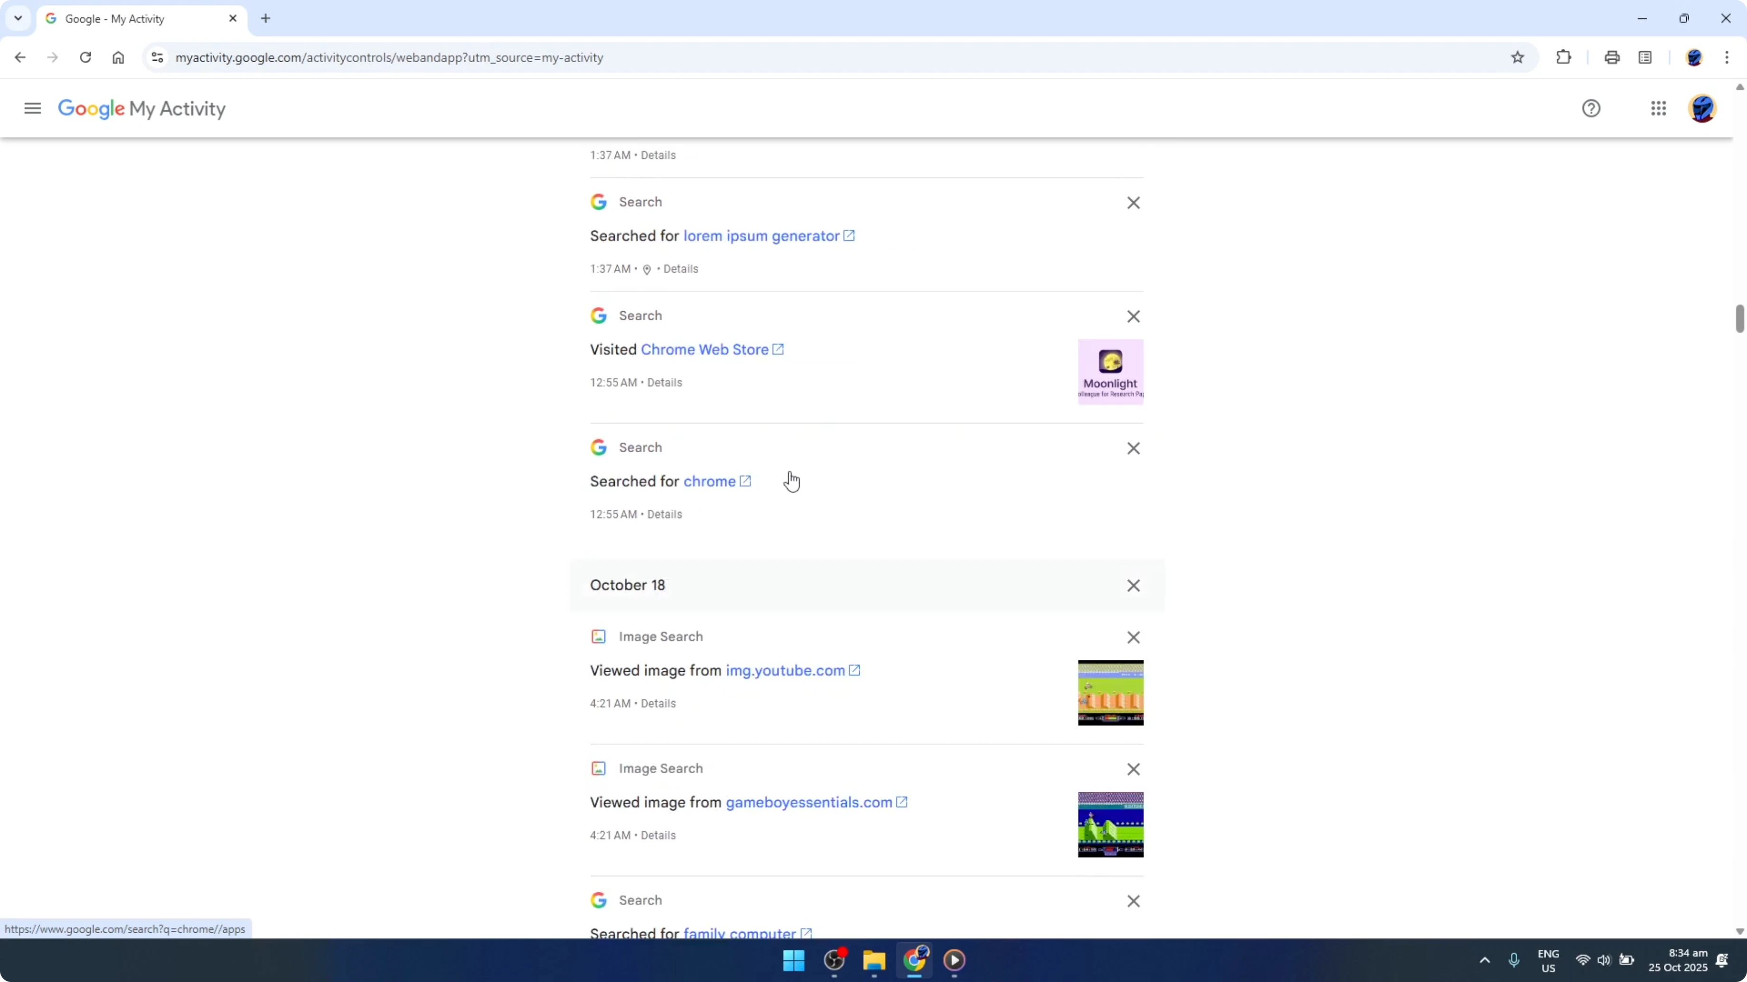This screenshot has height=982, width=1747.
Task: Open the tab search dropdown arrow
Action: pyautogui.click(x=19, y=19)
